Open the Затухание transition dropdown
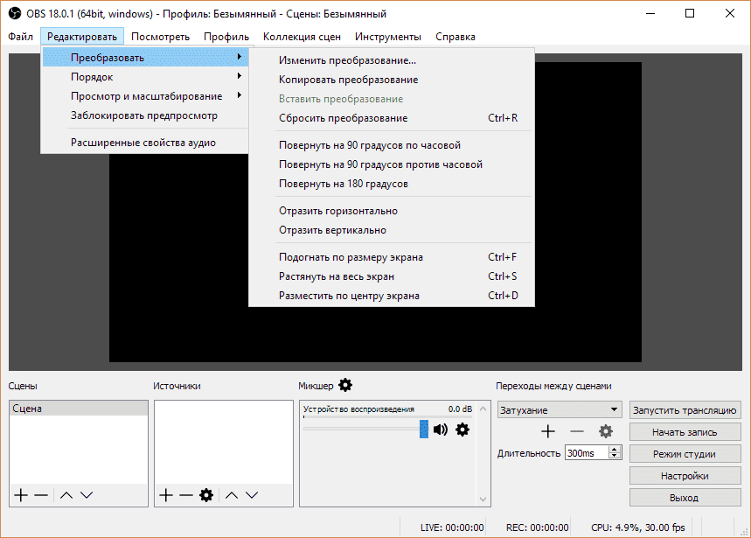The width and height of the screenshot is (751, 538). tap(560, 409)
